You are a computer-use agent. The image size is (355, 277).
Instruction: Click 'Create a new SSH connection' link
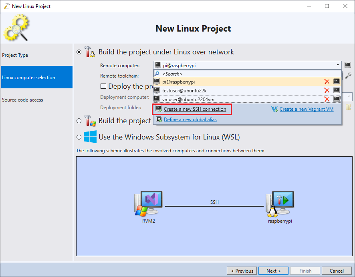pyautogui.click(x=195, y=109)
